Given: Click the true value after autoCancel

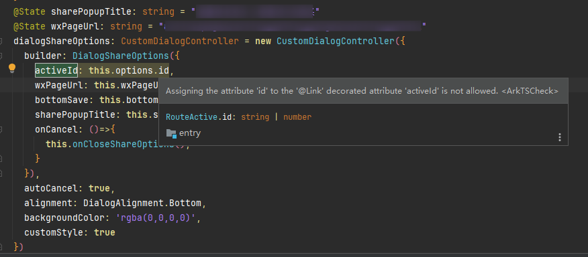Looking at the screenshot, I should coord(99,188).
